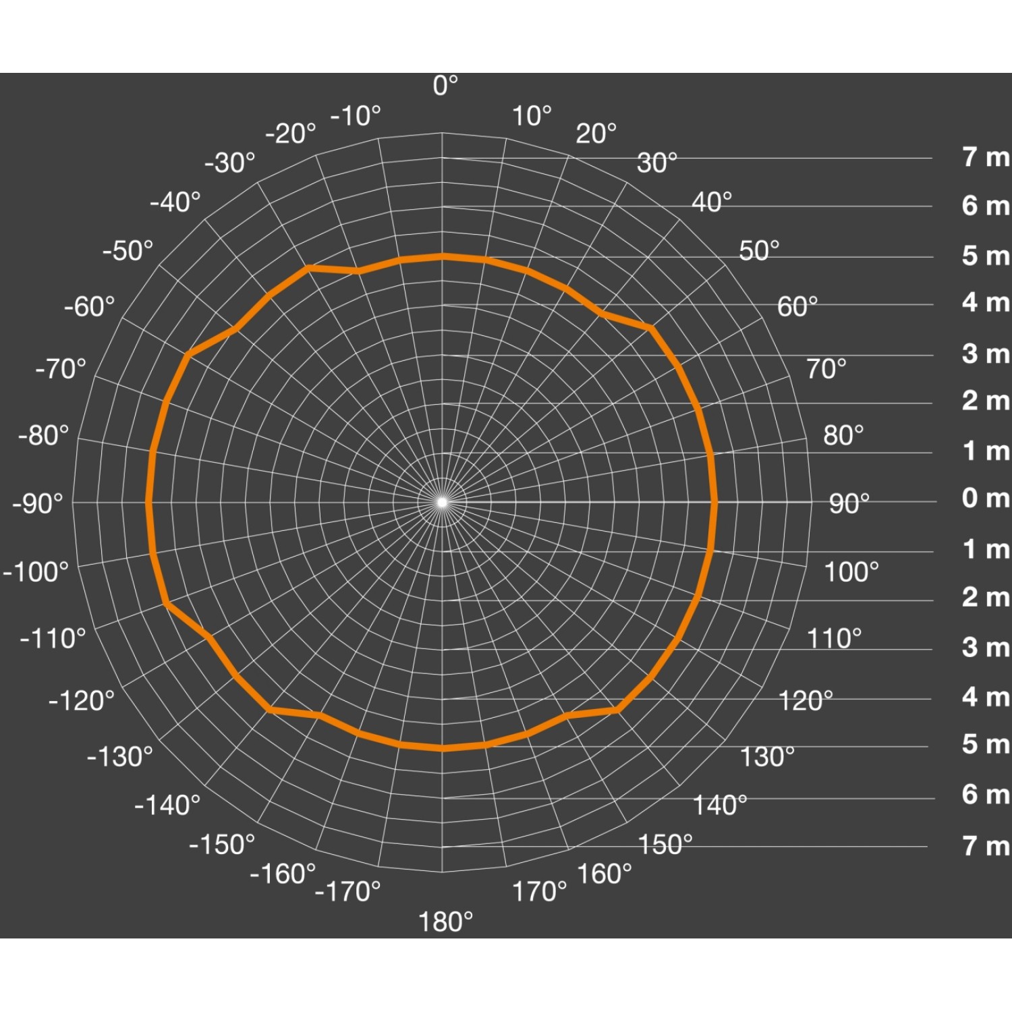Click the -50° angle label
The image size is (1012, 1012).
(128, 251)
